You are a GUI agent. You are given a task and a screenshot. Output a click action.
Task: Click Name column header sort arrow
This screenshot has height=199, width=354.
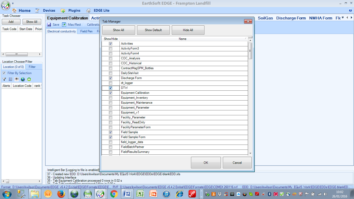click(x=246, y=38)
